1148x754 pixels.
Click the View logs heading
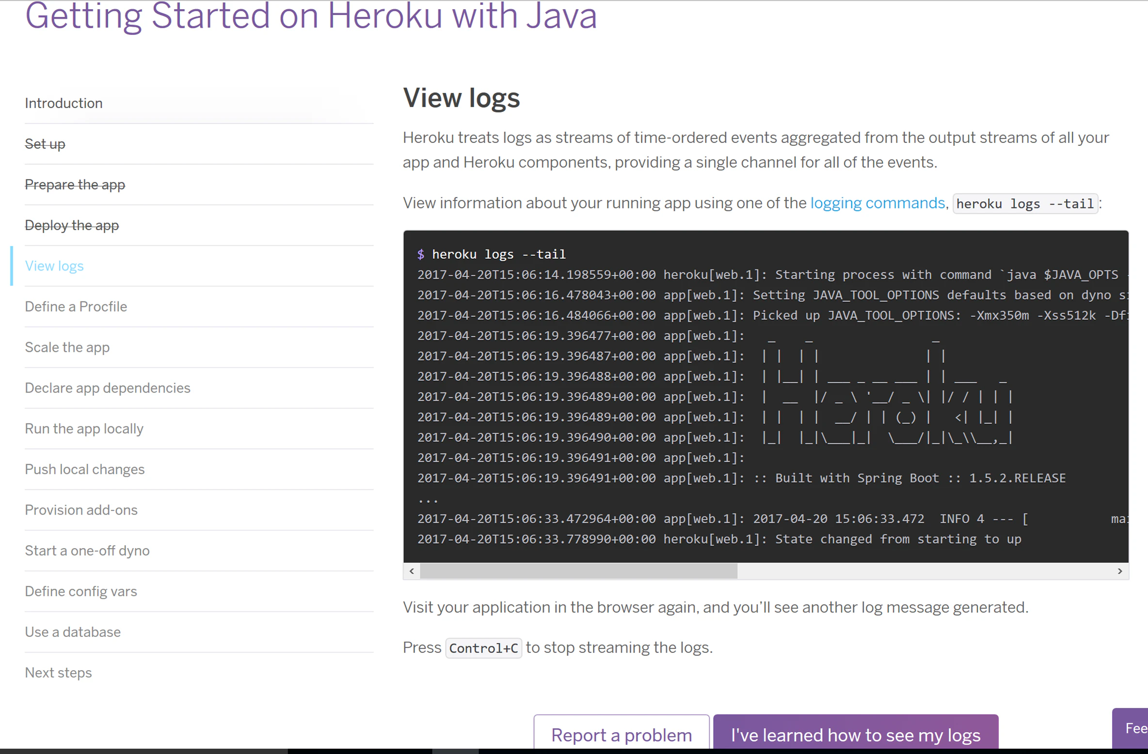(461, 98)
